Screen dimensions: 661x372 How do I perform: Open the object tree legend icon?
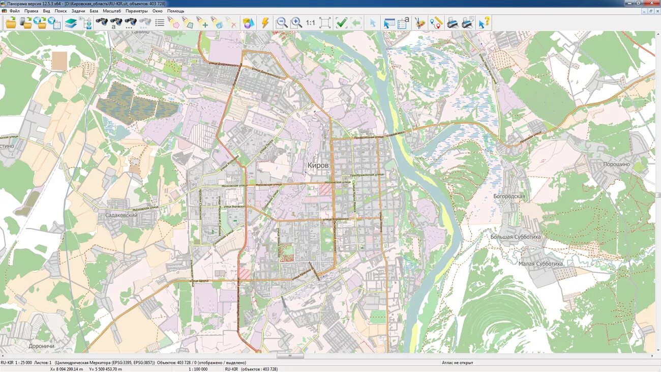(86, 22)
